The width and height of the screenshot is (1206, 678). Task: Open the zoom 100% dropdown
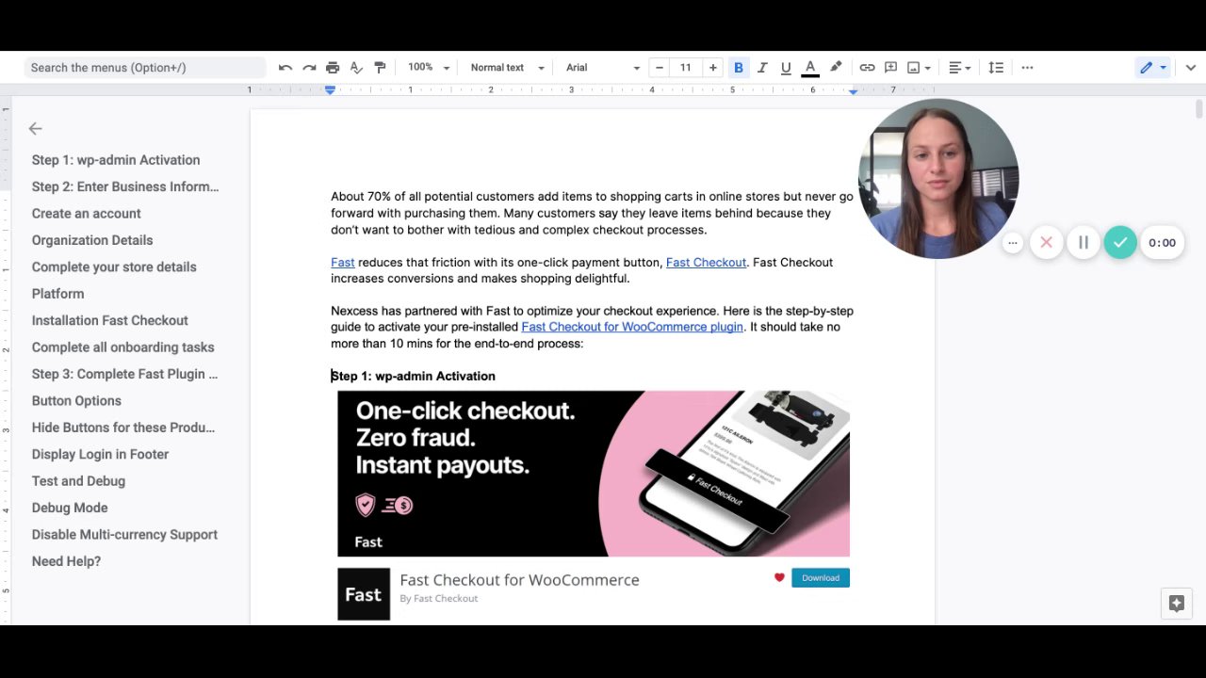click(429, 68)
